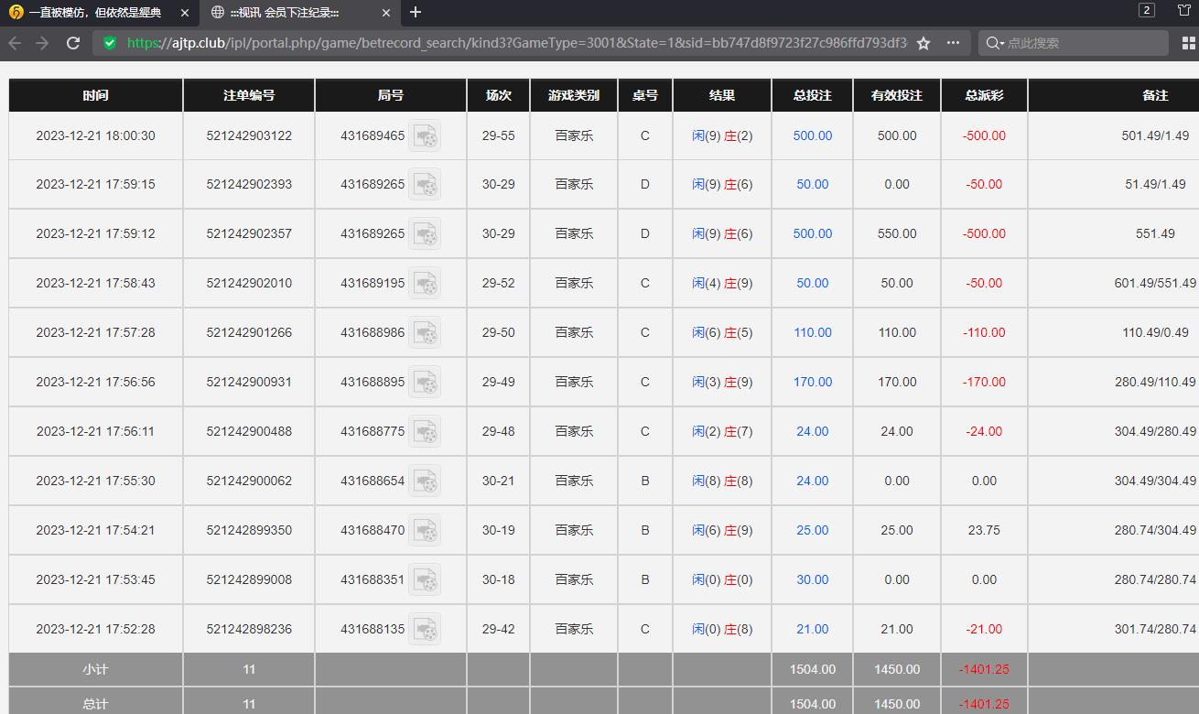Go back to previous page
Screen dimensions: 1199x714
(x=16, y=43)
